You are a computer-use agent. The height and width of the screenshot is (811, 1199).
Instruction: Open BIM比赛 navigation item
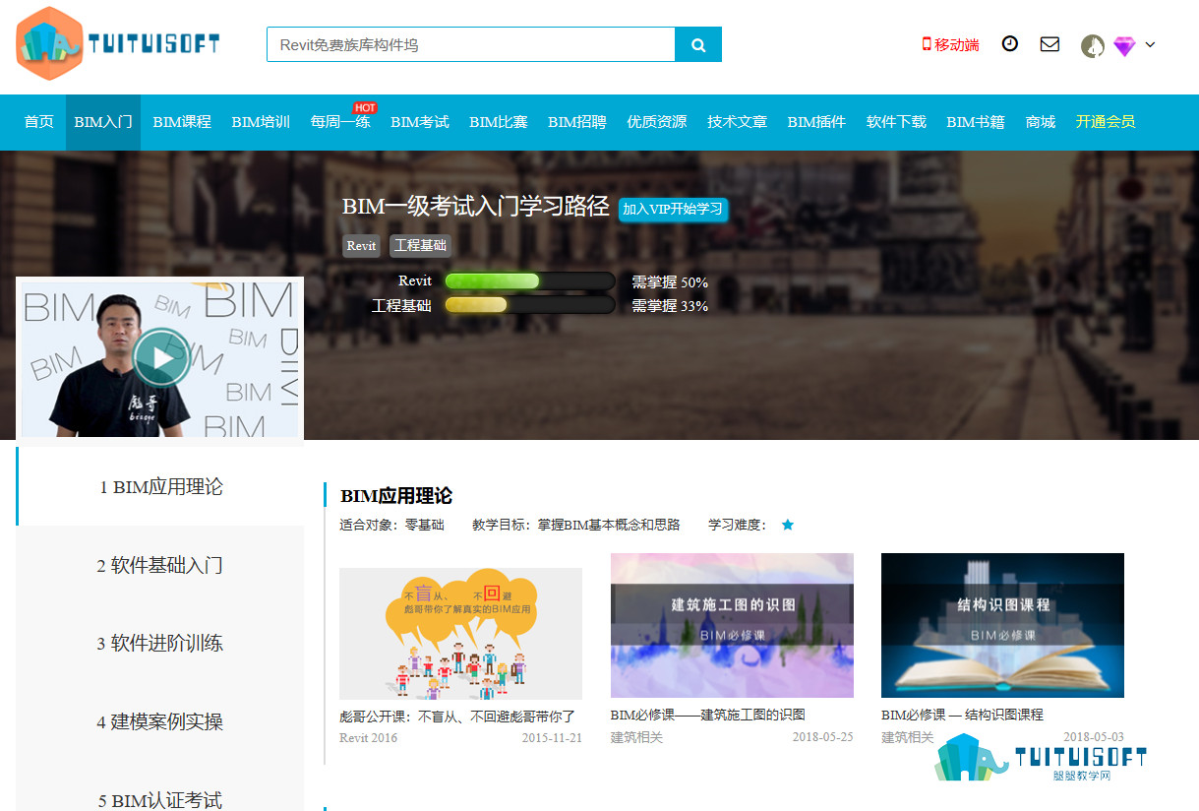tap(499, 122)
